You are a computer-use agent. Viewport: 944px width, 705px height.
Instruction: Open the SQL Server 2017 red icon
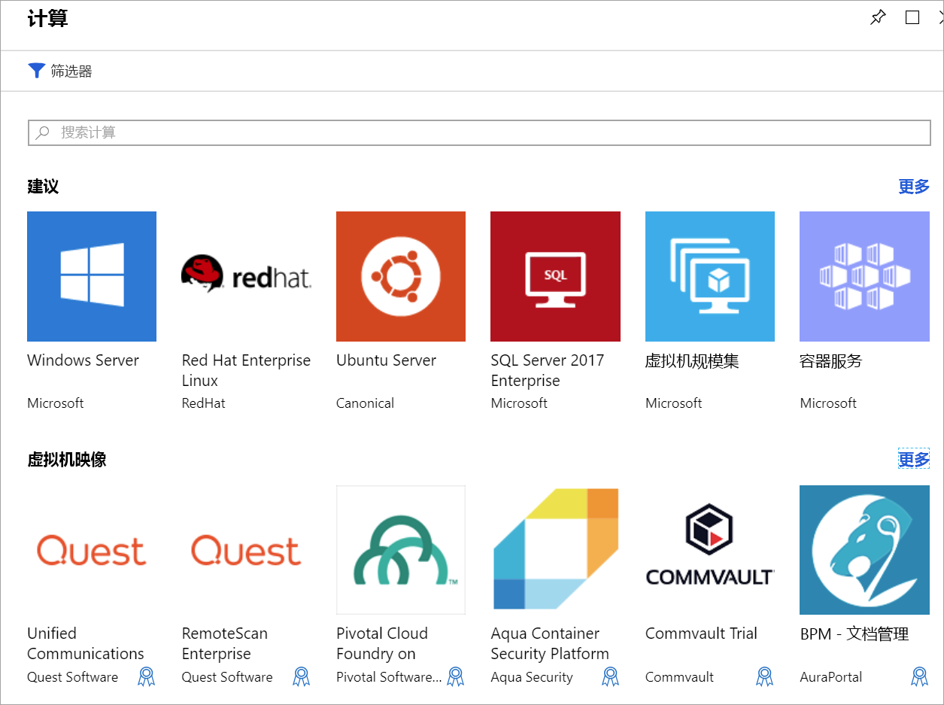coord(555,276)
